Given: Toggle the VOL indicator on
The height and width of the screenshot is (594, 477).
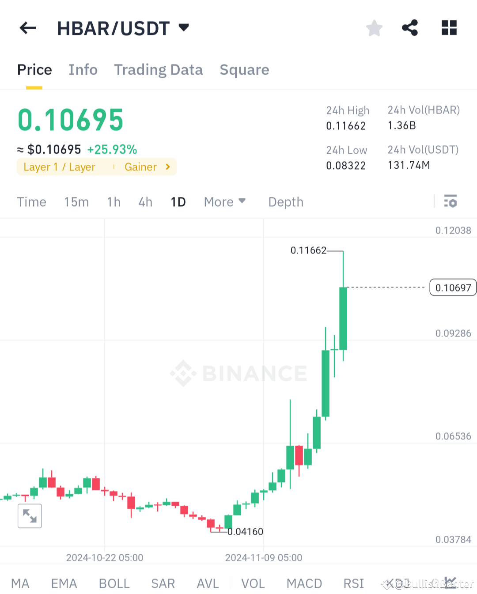Looking at the screenshot, I should [x=253, y=583].
